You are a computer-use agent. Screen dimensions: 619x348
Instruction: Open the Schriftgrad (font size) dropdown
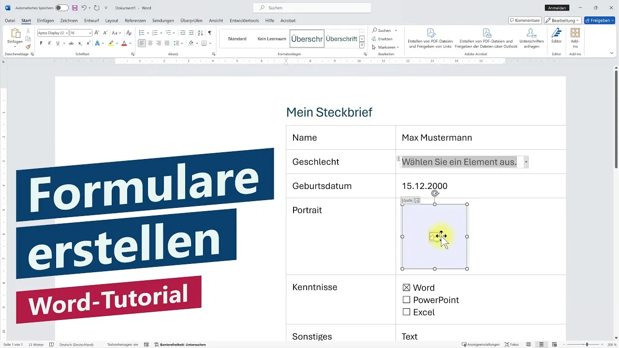(x=90, y=33)
